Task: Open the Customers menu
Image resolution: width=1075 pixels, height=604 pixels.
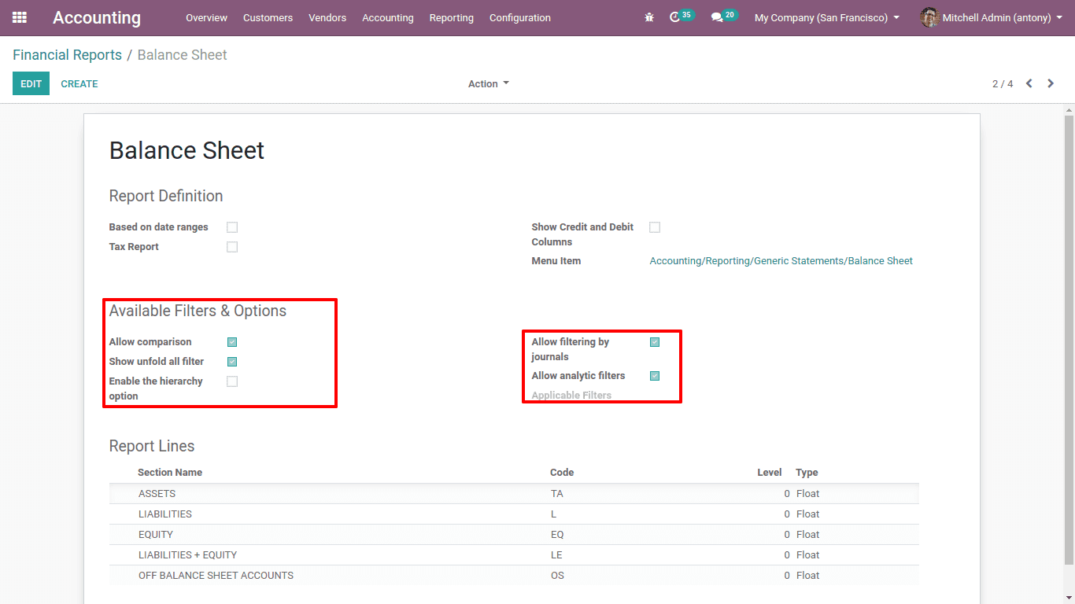Action: point(268,17)
